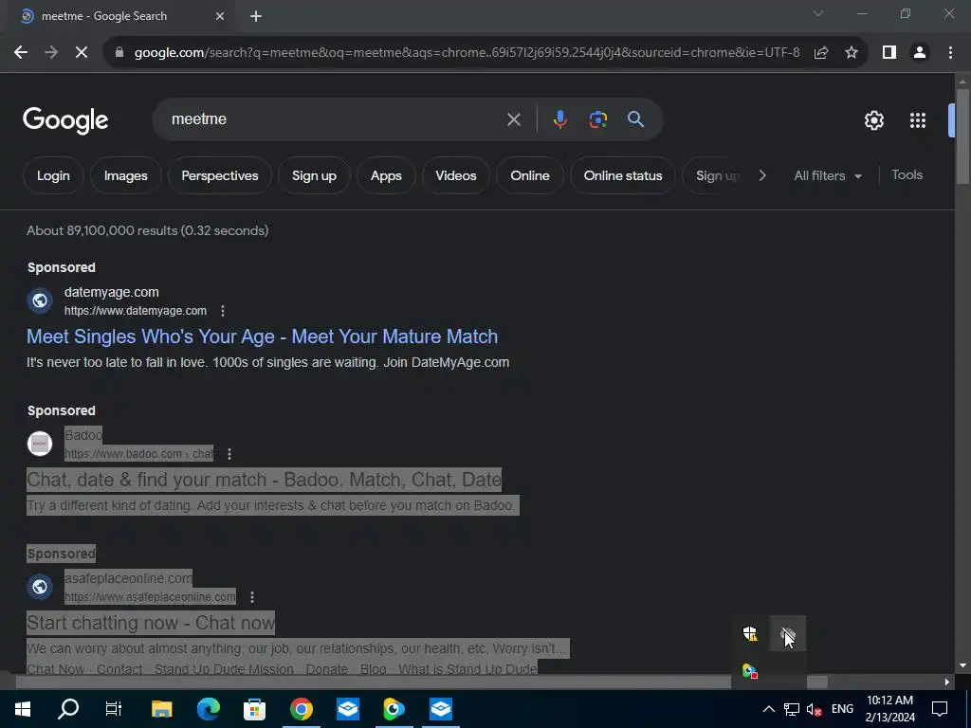Launch Microsoft Edge from taskbar
The width and height of the screenshot is (971, 728).
[x=208, y=709]
